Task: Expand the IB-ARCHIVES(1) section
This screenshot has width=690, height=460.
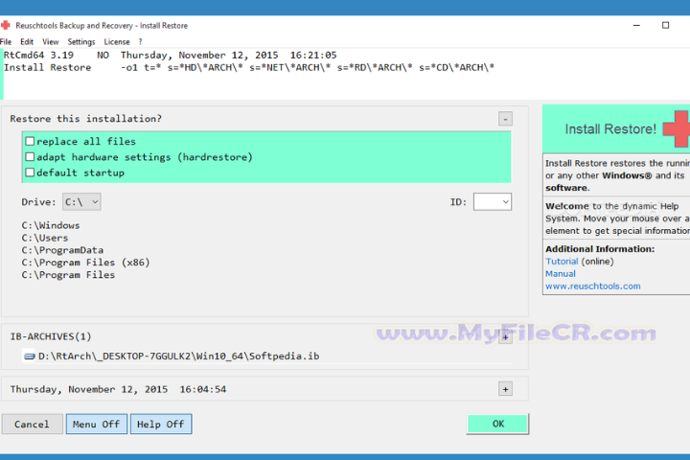Action: point(505,337)
